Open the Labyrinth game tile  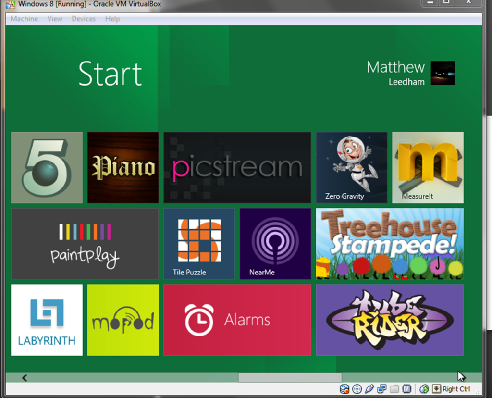[x=47, y=320]
